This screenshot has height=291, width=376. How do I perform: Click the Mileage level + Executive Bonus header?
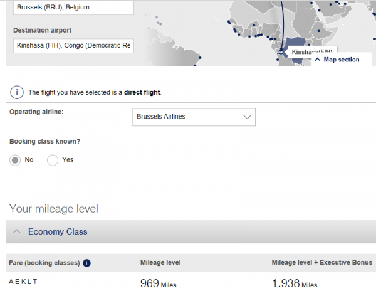click(x=322, y=262)
